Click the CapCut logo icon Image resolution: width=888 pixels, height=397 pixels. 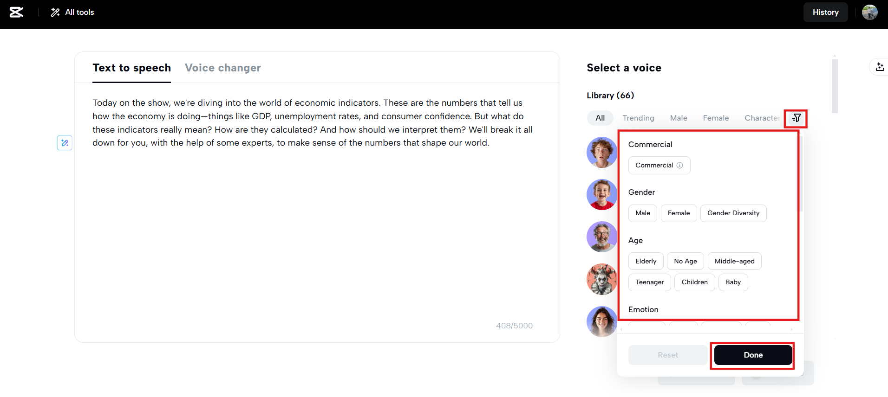16,13
